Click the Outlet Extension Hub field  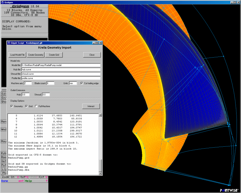pos(25,95)
